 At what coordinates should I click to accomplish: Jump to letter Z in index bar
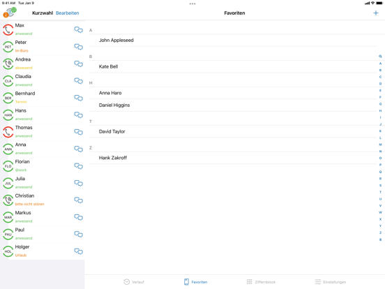(x=380, y=232)
